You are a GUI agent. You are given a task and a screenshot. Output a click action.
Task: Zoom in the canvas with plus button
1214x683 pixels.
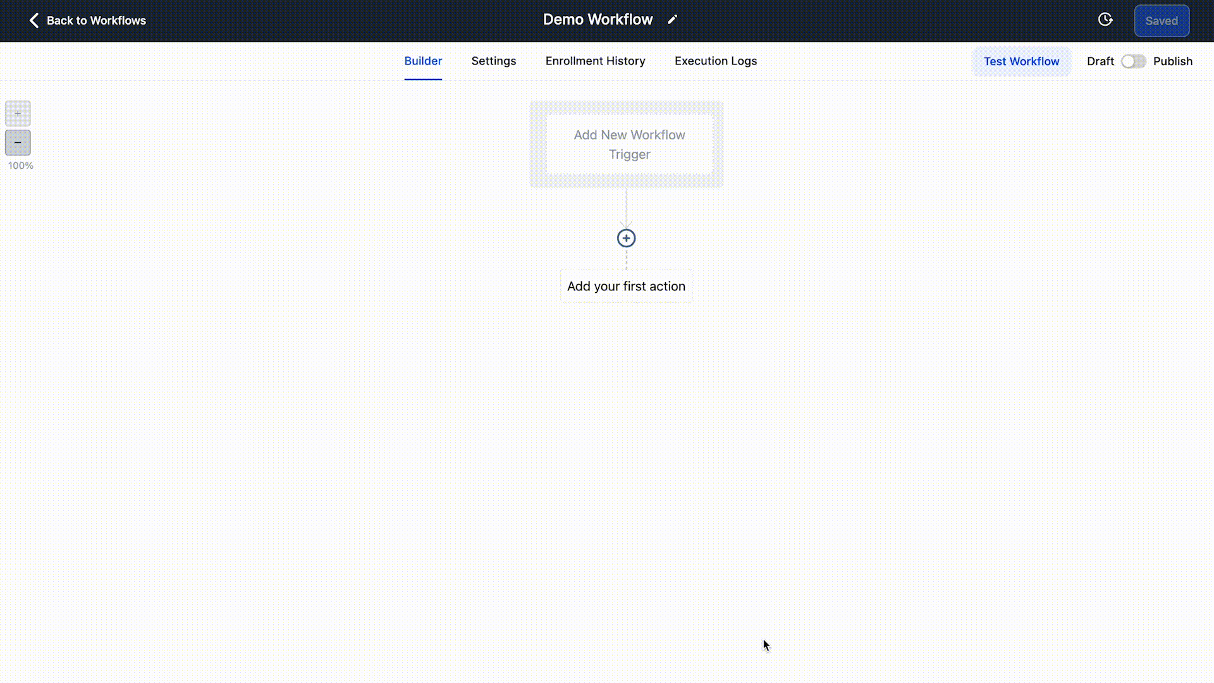(18, 113)
